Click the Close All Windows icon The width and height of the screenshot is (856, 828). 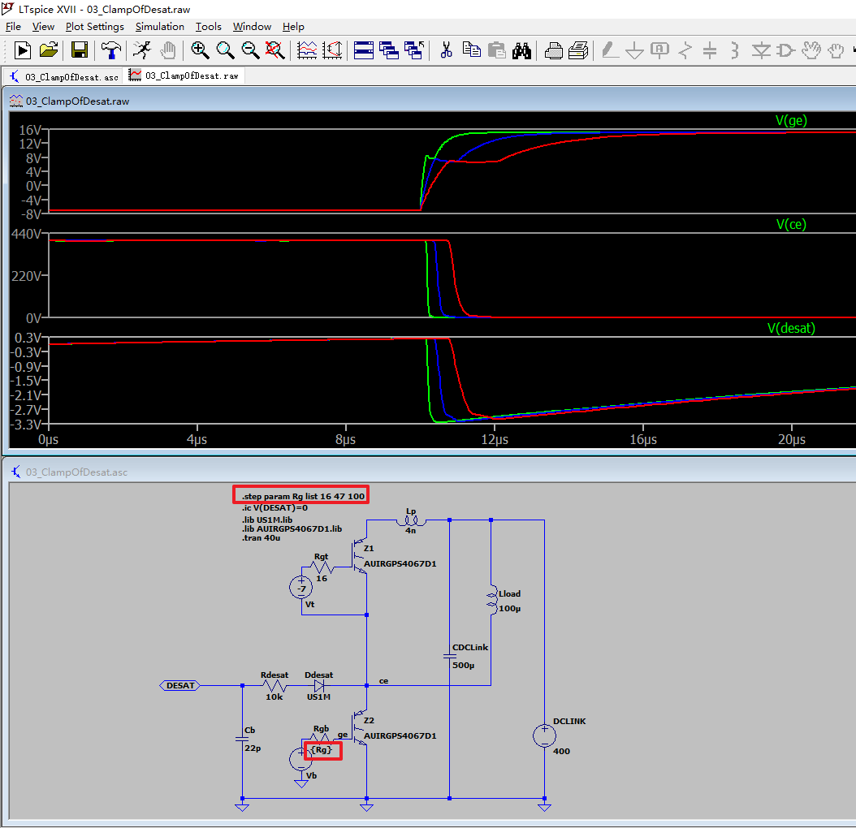pos(414,50)
